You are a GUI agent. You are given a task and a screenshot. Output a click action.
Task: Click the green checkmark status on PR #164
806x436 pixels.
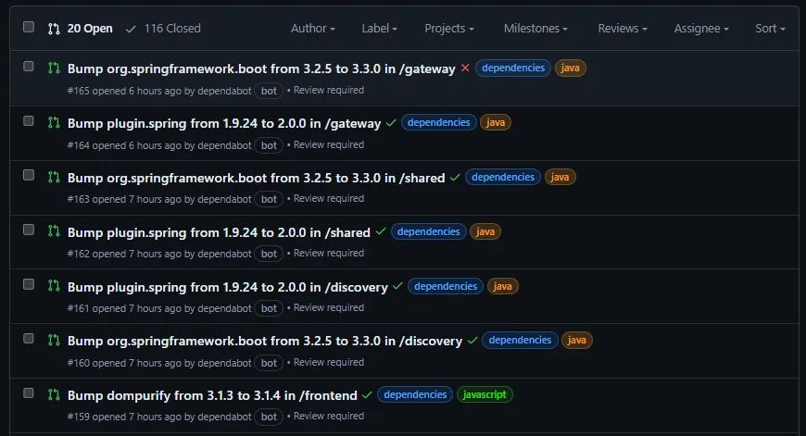[x=391, y=123]
